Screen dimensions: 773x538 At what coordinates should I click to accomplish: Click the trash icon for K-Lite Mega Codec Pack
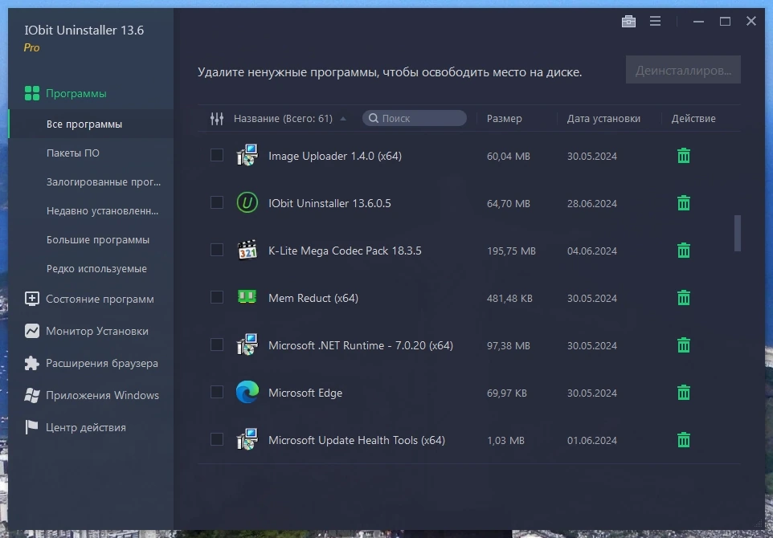683,251
